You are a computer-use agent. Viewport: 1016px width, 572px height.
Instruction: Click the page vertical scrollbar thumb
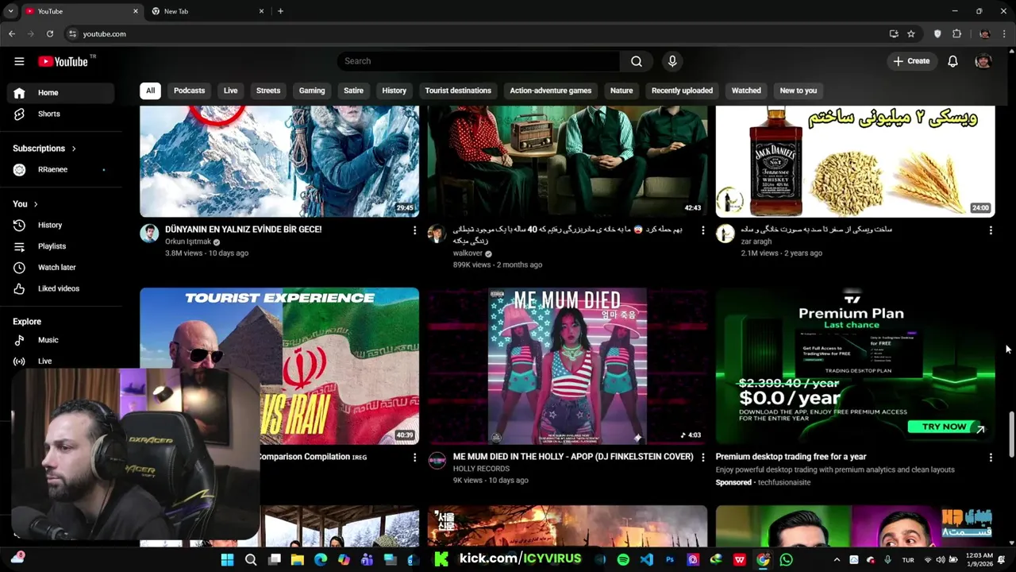coord(1011,434)
